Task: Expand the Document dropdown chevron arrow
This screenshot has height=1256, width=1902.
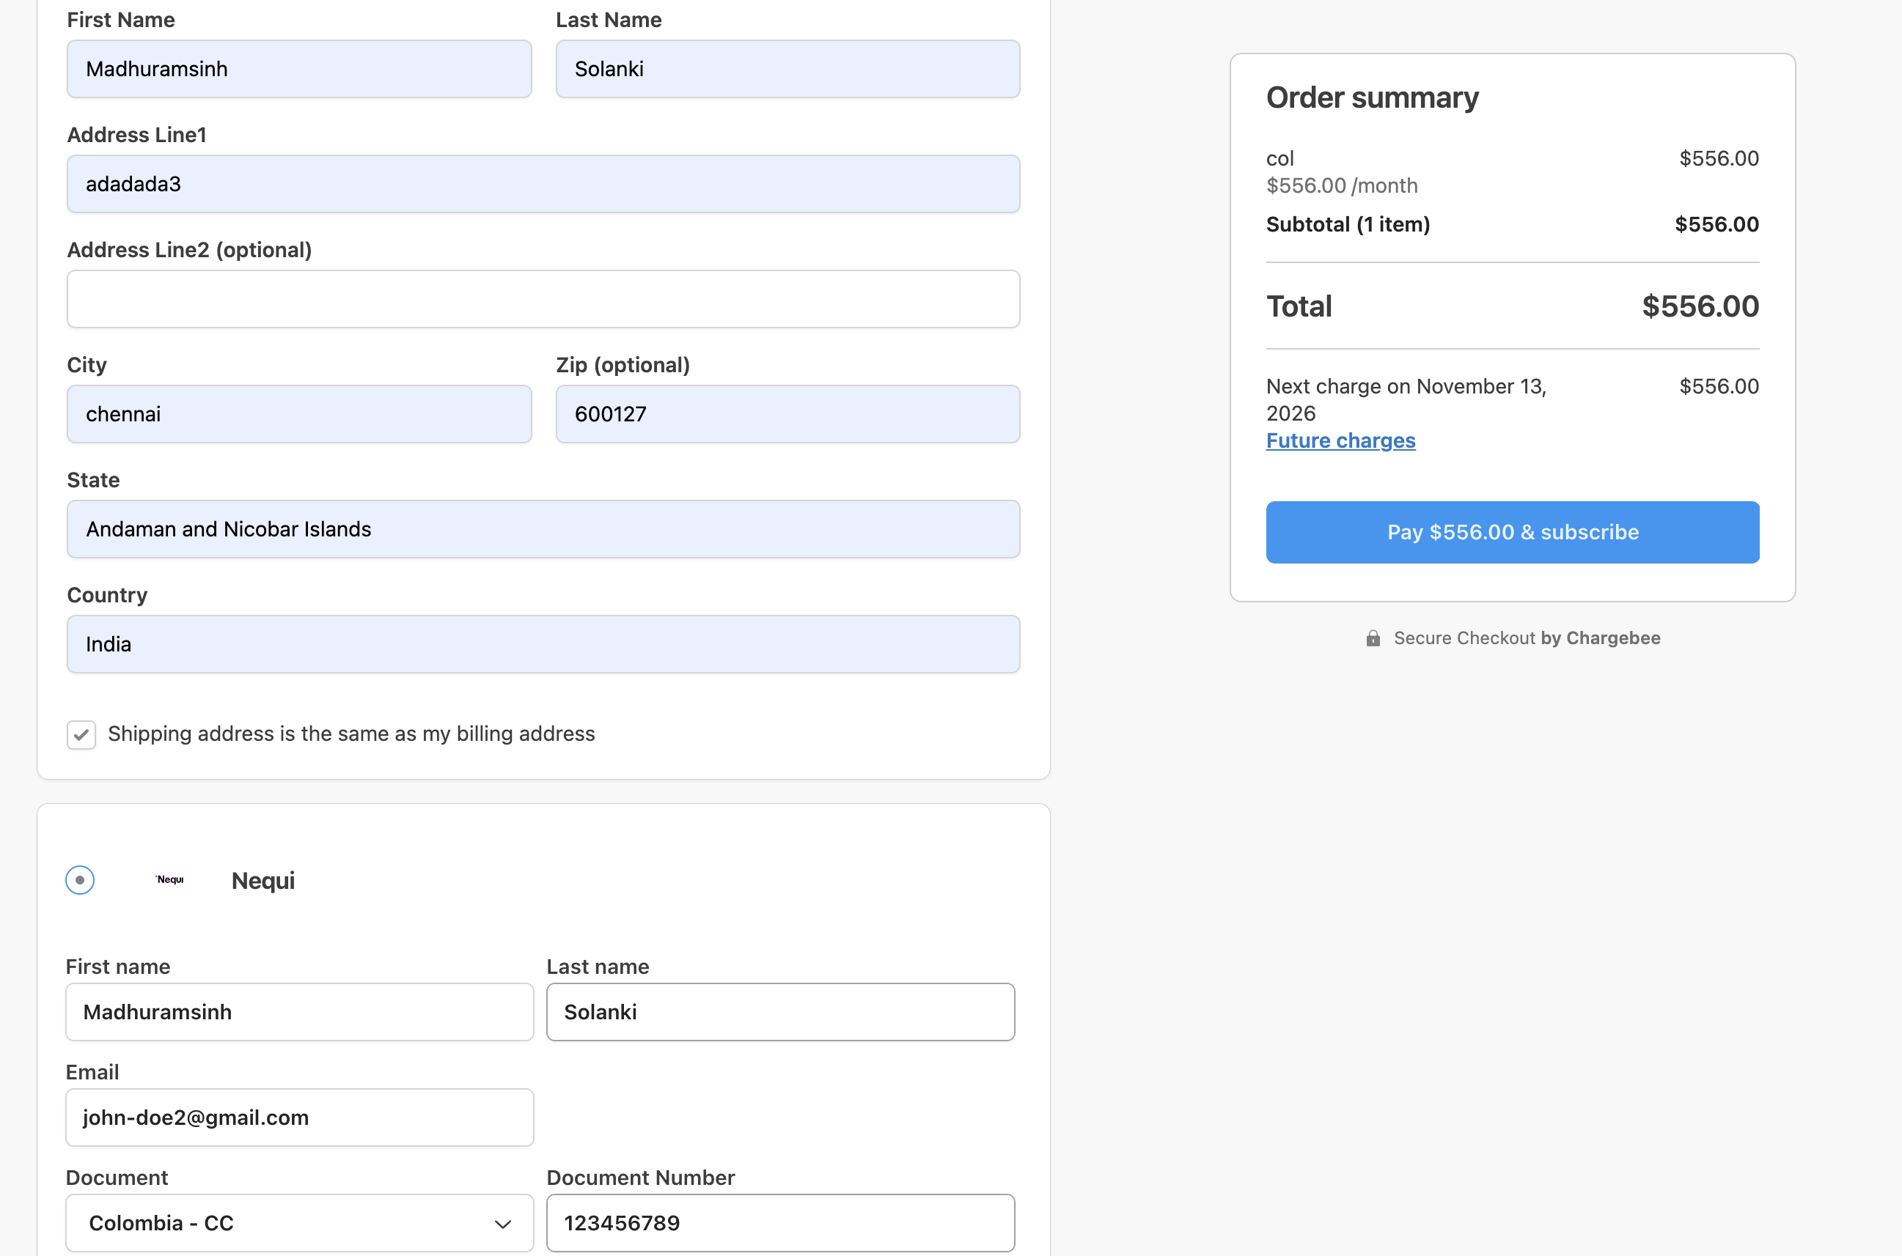Action: 502,1224
